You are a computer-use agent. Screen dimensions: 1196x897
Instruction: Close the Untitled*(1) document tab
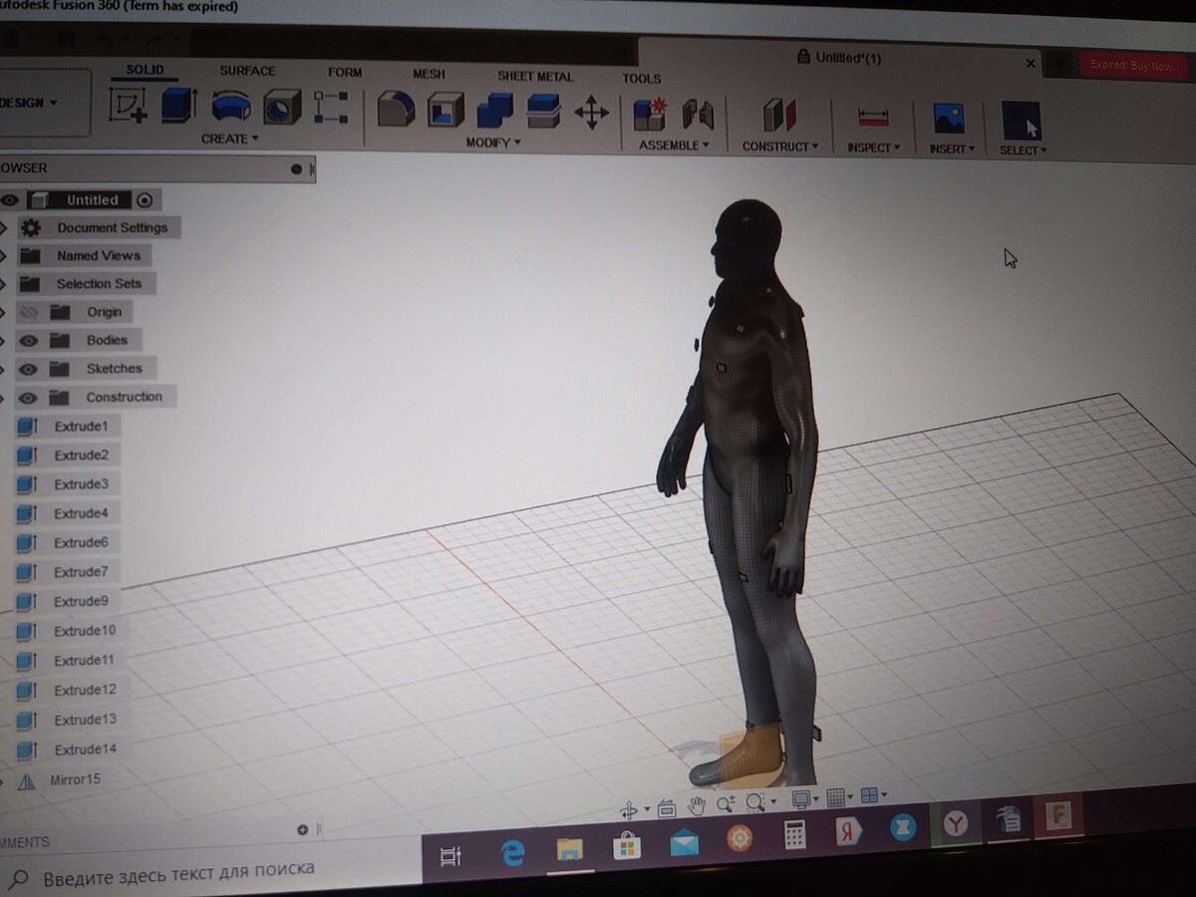pos(1031,63)
